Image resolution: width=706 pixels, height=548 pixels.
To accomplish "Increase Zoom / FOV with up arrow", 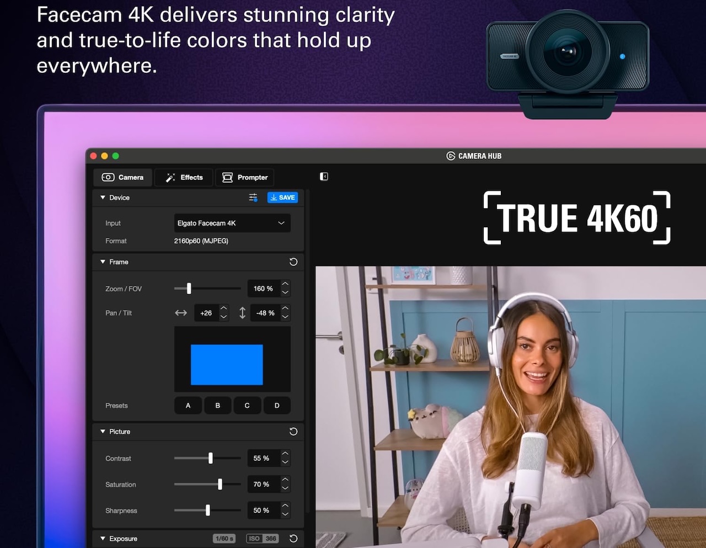I will [285, 284].
